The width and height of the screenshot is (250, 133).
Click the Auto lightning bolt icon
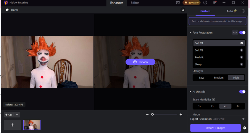click(x=235, y=11)
